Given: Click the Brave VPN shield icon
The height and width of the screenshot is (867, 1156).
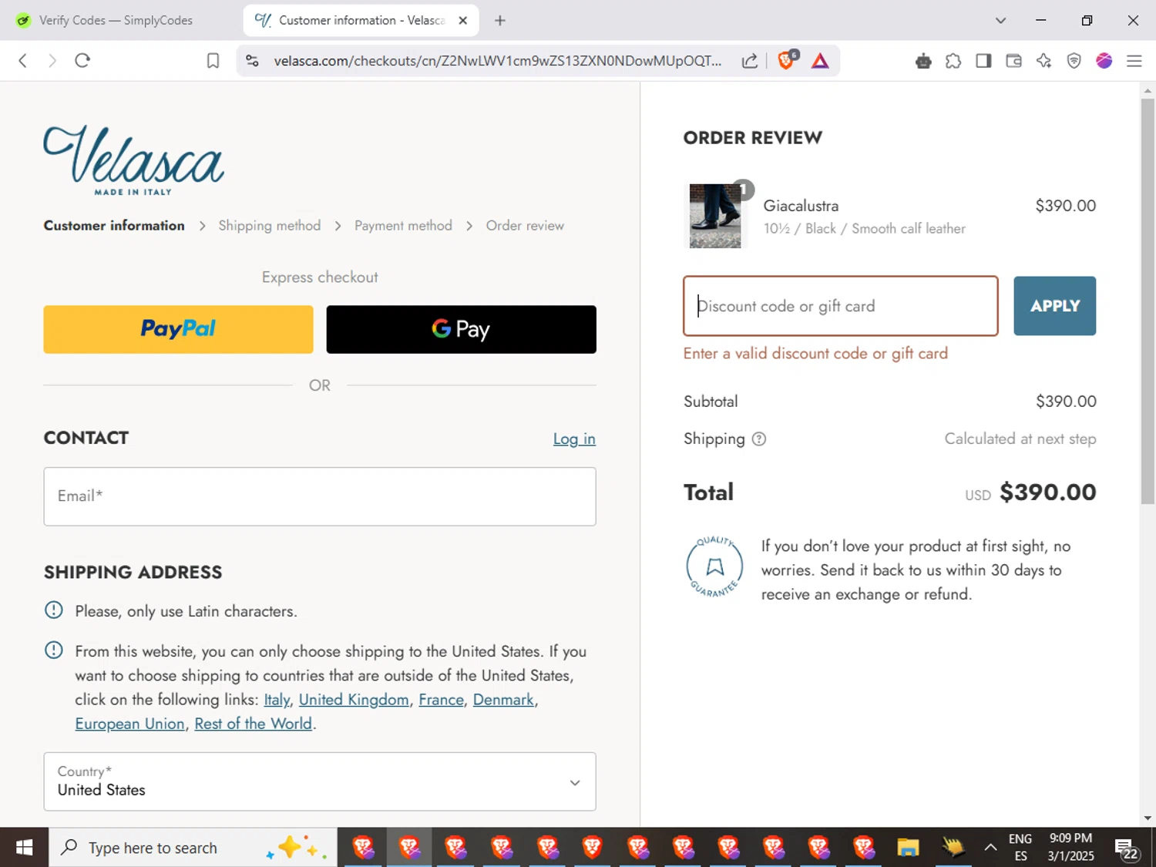Looking at the screenshot, I should point(1074,61).
